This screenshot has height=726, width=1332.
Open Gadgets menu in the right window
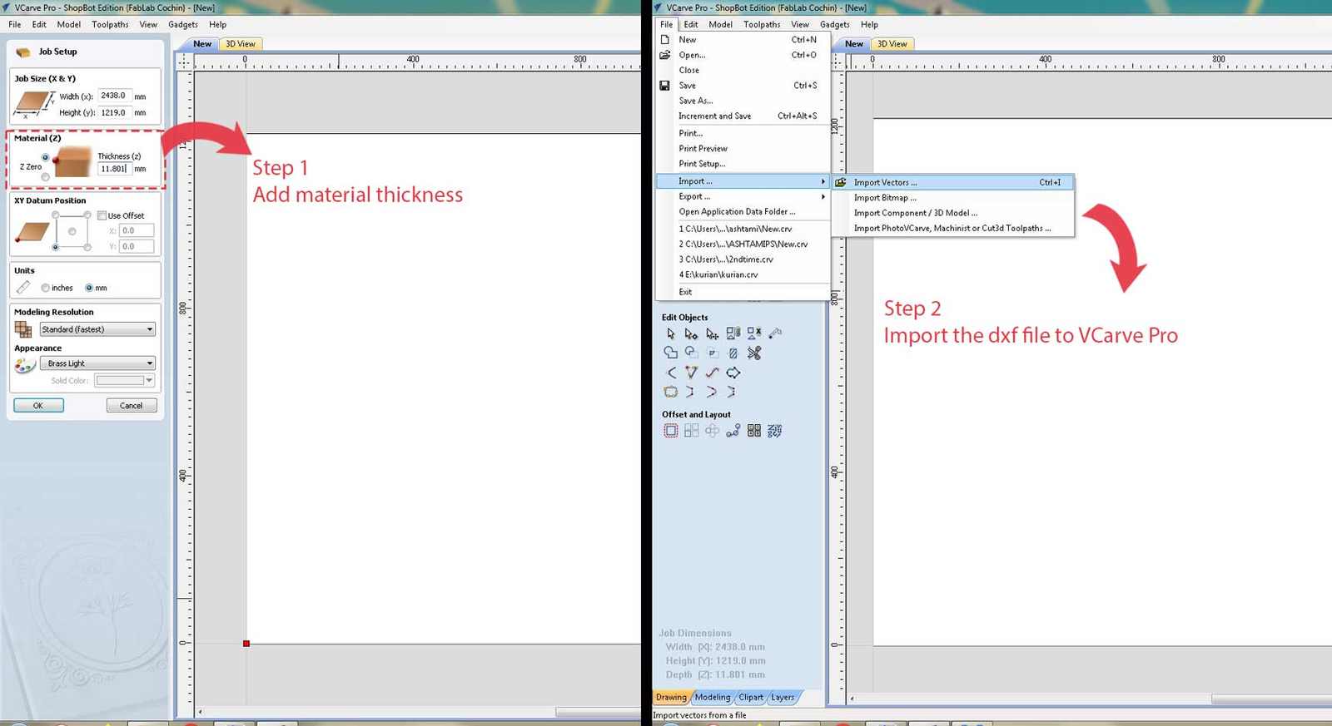[834, 24]
